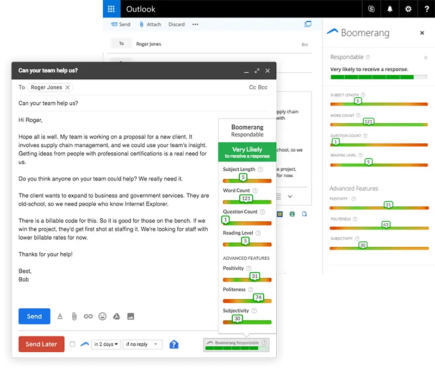Remove Roger Jones recipient chip

click(x=67, y=88)
